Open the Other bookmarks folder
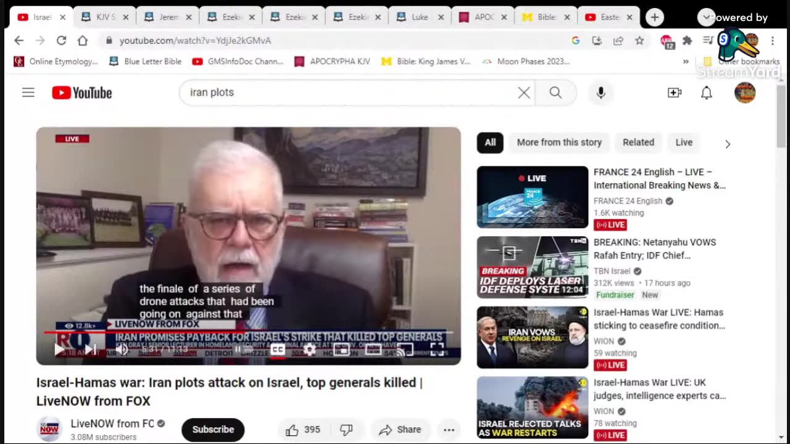 point(741,62)
